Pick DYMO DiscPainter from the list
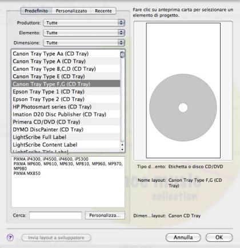 pyautogui.click(x=66, y=130)
